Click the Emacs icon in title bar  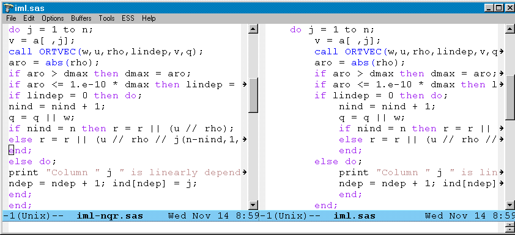click(x=8, y=8)
